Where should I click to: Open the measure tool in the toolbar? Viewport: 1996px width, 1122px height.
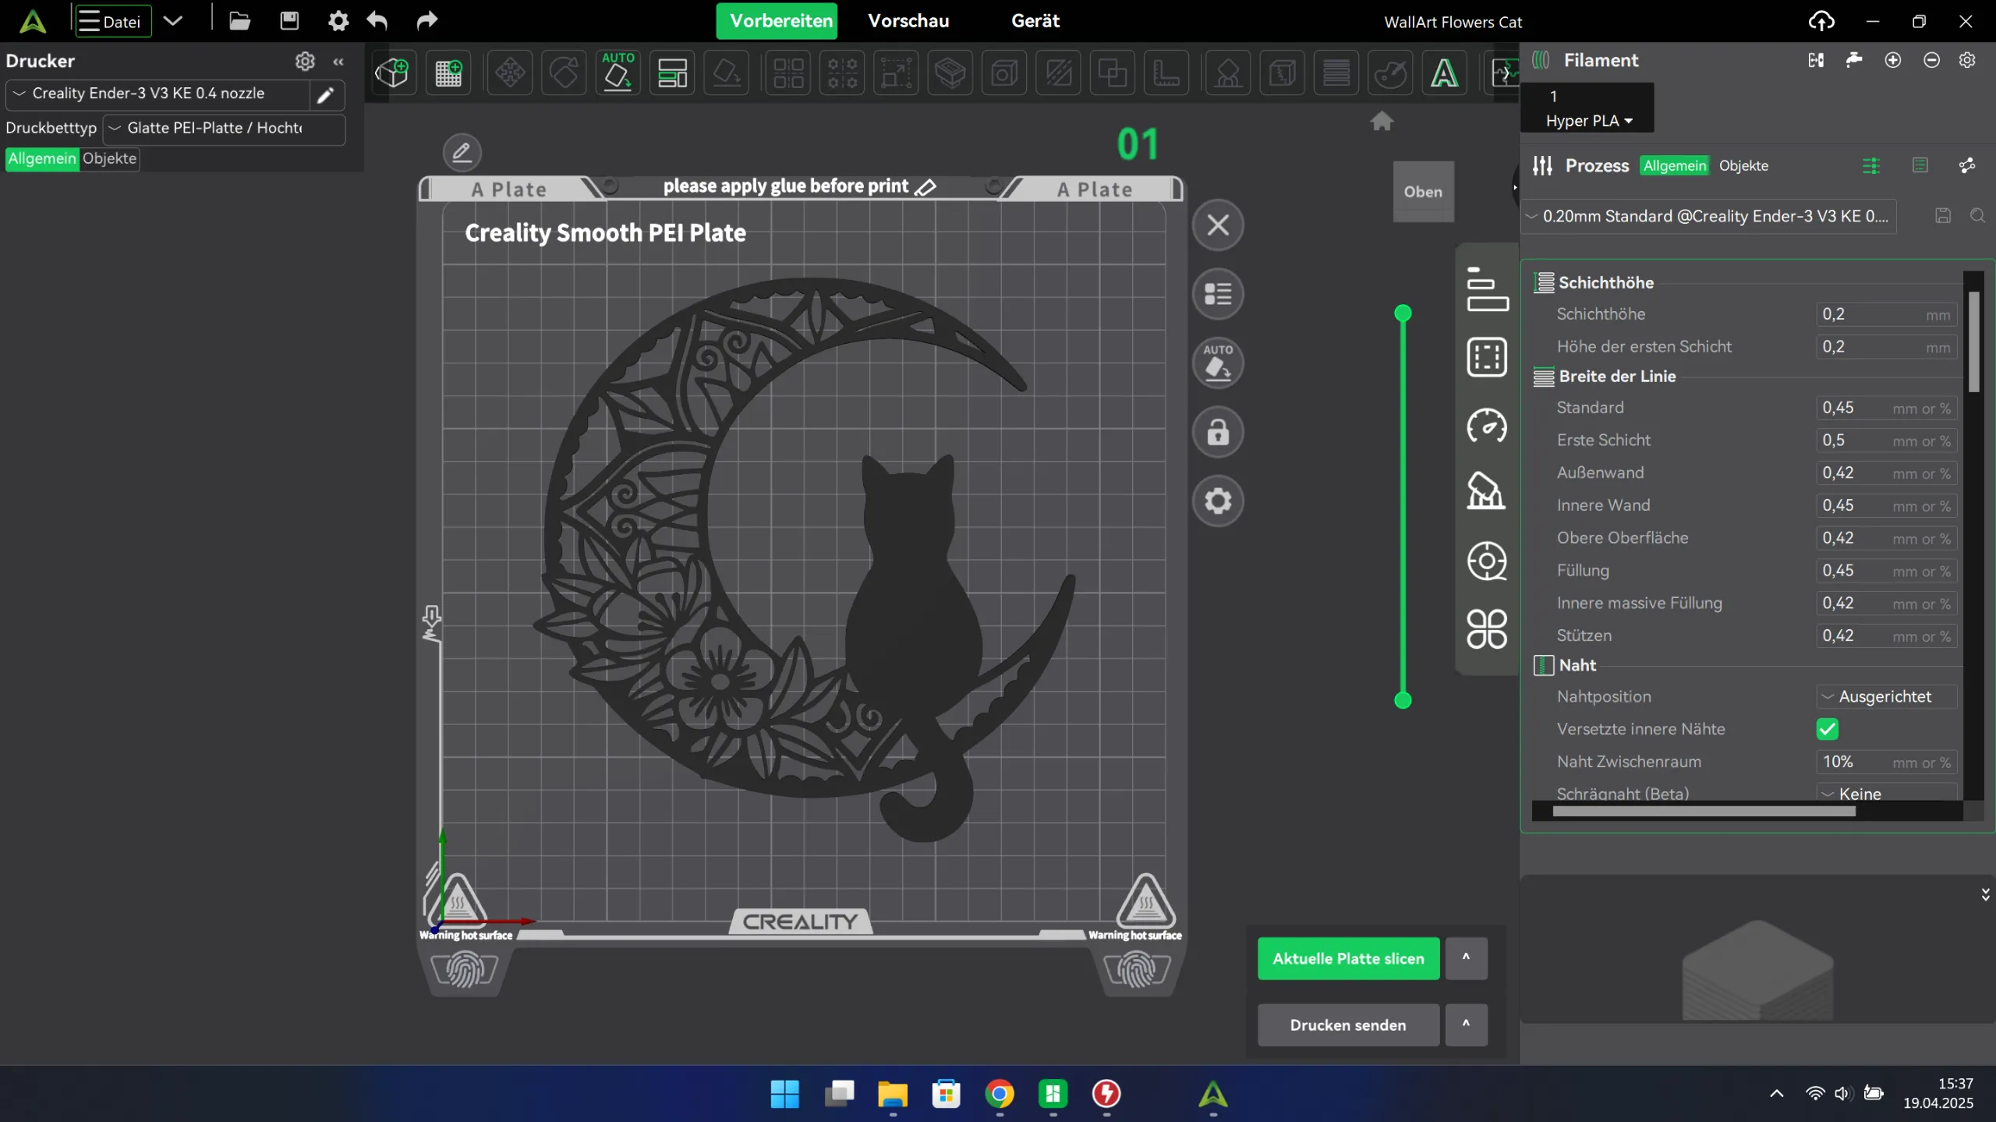pos(1167,73)
